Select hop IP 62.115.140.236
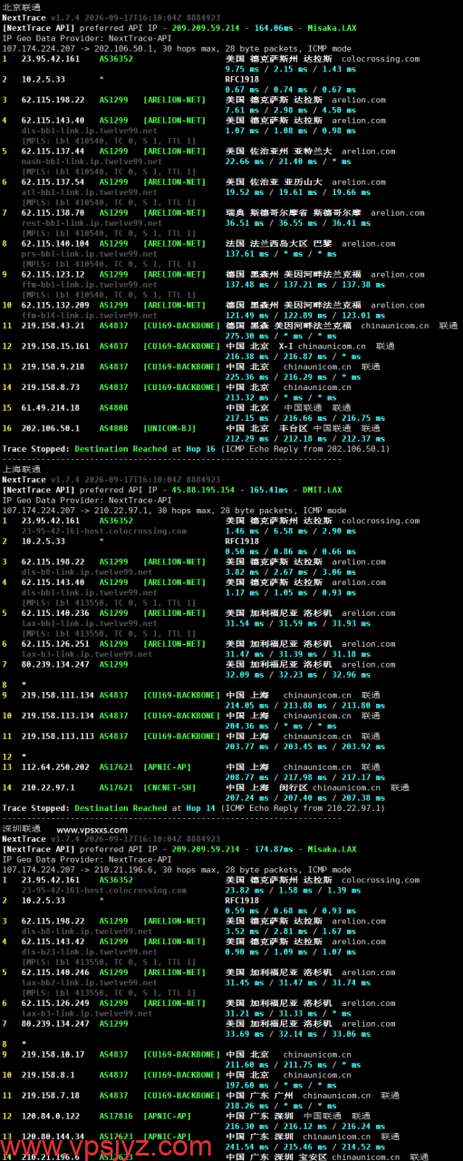The height and width of the screenshot is (1161, 463). (x=56, y=613)
